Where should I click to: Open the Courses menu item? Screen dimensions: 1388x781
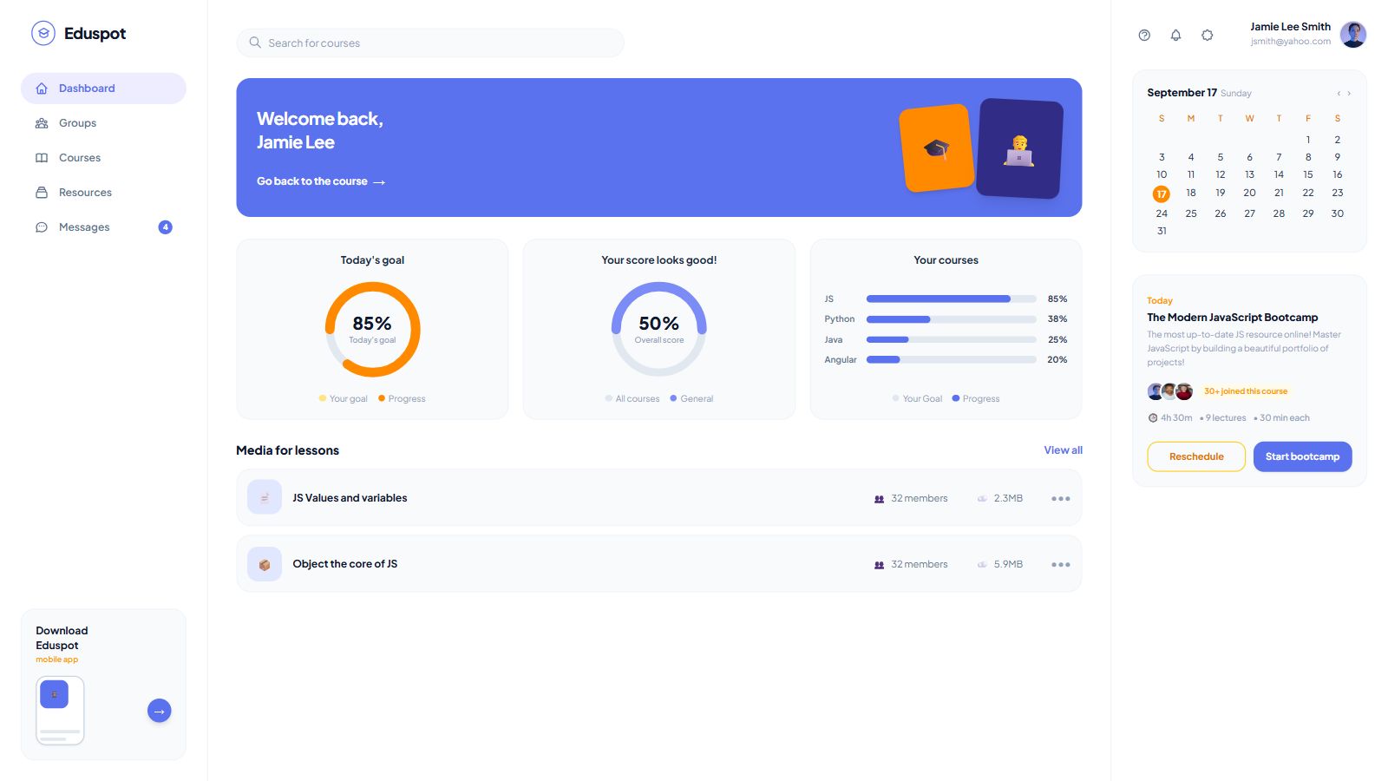click(x=103, y=158)
